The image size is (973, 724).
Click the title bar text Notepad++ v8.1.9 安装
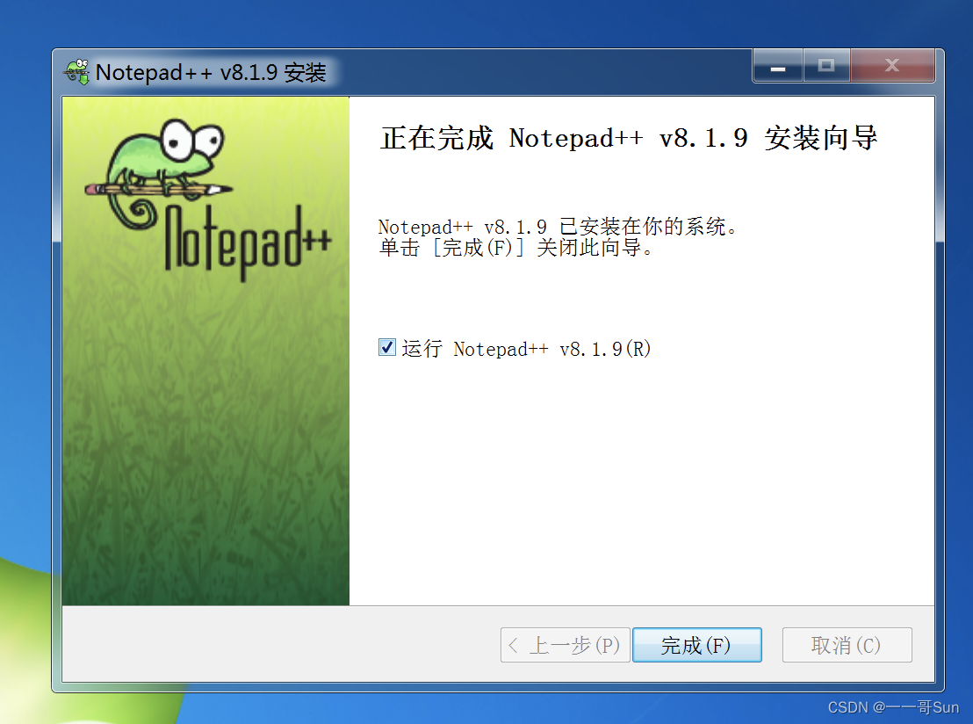211,73
